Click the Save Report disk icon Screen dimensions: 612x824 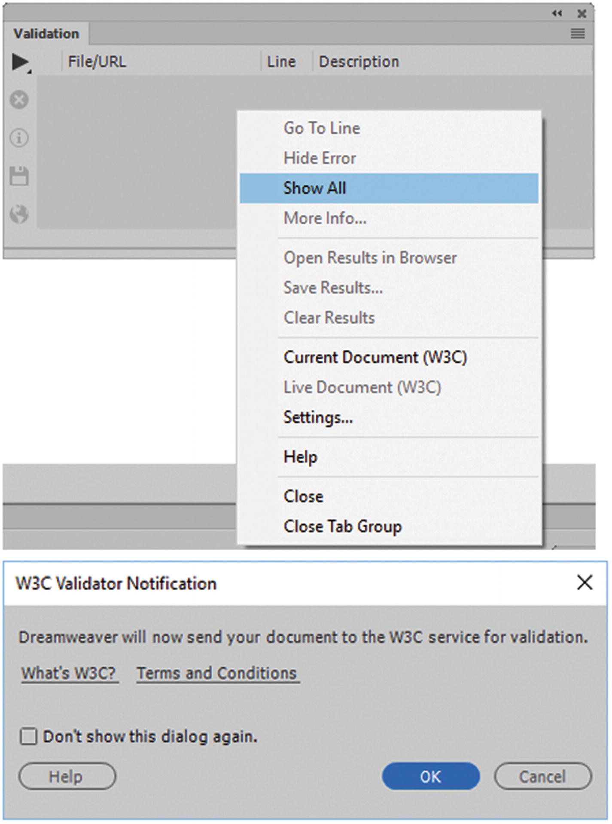pyautogui.click(x=19, y=176)
